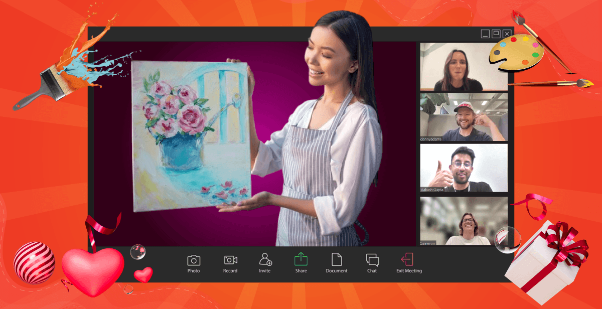Click the 'Record' label text
602x309 pixels.
tap(230, 271)
